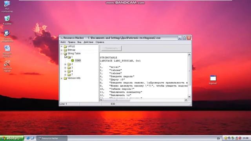Viewport: 251px width, 141px height.
Task: Expand the UIFILE tree node
Action: [x=62, y=46]
